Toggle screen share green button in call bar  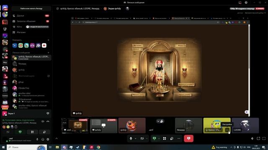pyautogui.click(x=155, y=138)
